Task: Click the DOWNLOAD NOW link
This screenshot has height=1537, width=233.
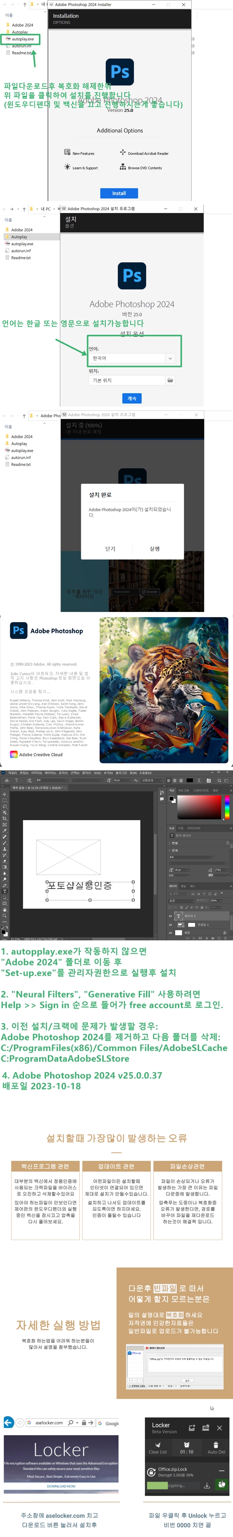Action: coord(62,1486)
